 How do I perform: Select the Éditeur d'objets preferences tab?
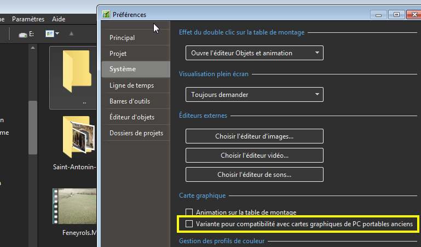point(131,117)
